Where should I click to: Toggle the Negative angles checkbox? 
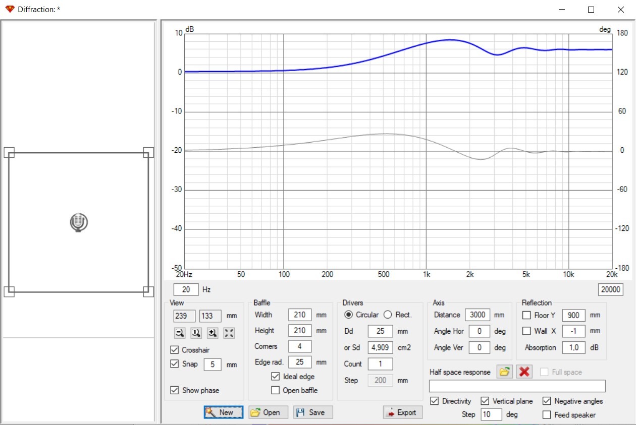[x=547, y=401]
